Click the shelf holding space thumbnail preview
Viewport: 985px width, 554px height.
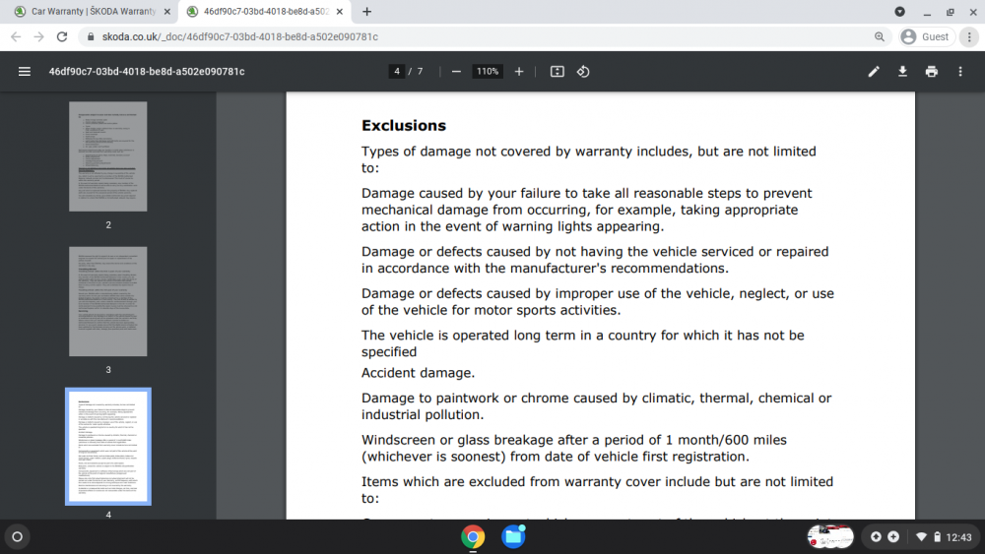pyautogui.click(x=830, y=537)
